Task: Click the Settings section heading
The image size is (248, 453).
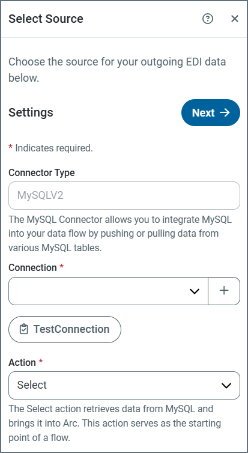Action: click(31, 112)
